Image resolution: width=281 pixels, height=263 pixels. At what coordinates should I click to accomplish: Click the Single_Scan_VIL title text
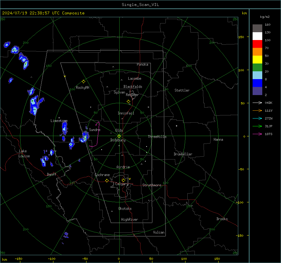pyautogui.click(x=140, y=5)
